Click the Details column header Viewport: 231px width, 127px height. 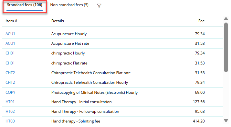click(x=58, y=21)
